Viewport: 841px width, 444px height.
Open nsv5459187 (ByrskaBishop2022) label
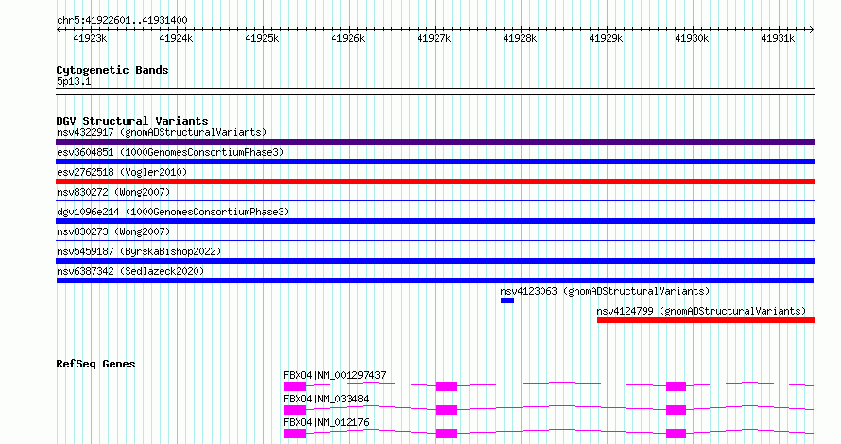(139, 251)
